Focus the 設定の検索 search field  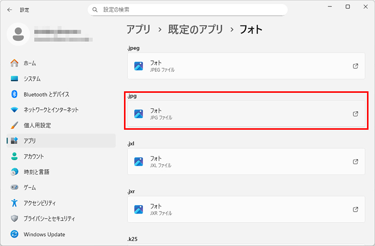190,9
